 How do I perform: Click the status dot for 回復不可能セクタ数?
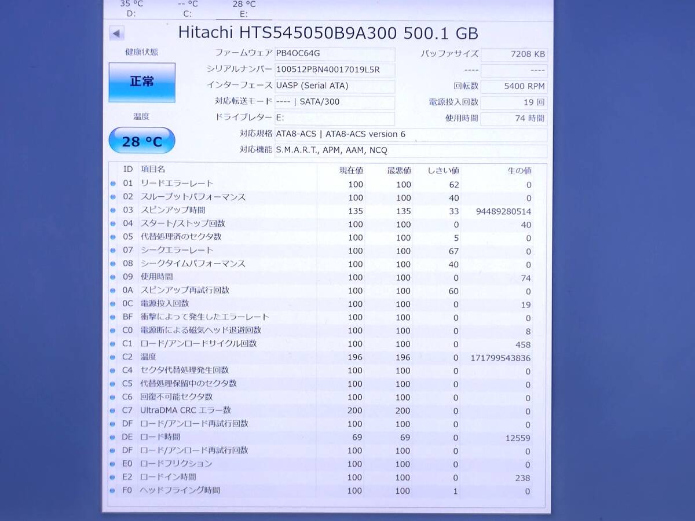113,397
